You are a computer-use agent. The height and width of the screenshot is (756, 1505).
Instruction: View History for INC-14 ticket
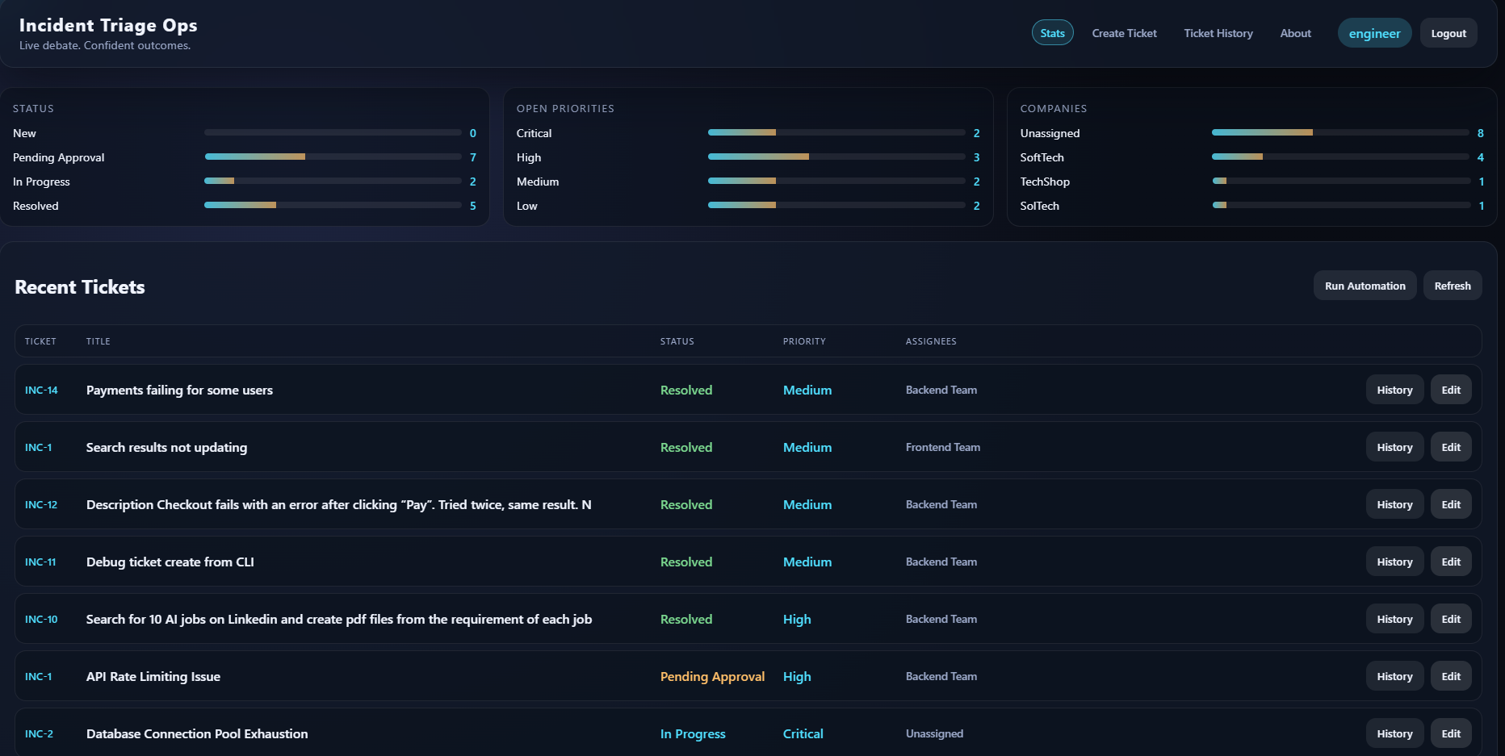(1394, 390)
